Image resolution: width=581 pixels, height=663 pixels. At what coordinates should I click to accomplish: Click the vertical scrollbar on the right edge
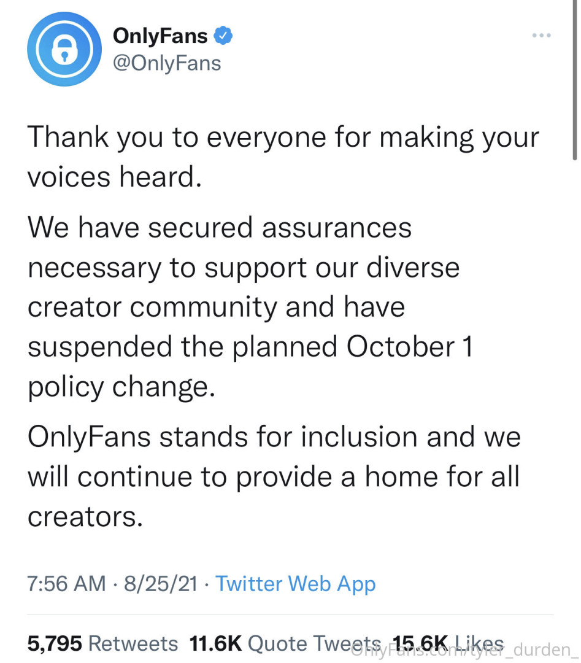[x=574, y=80]
